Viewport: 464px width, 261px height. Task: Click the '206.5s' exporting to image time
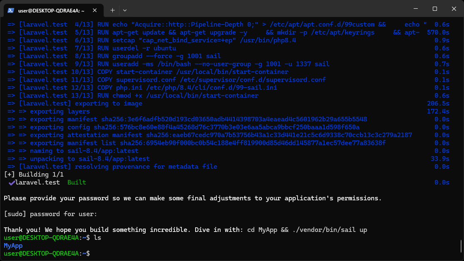438,103
